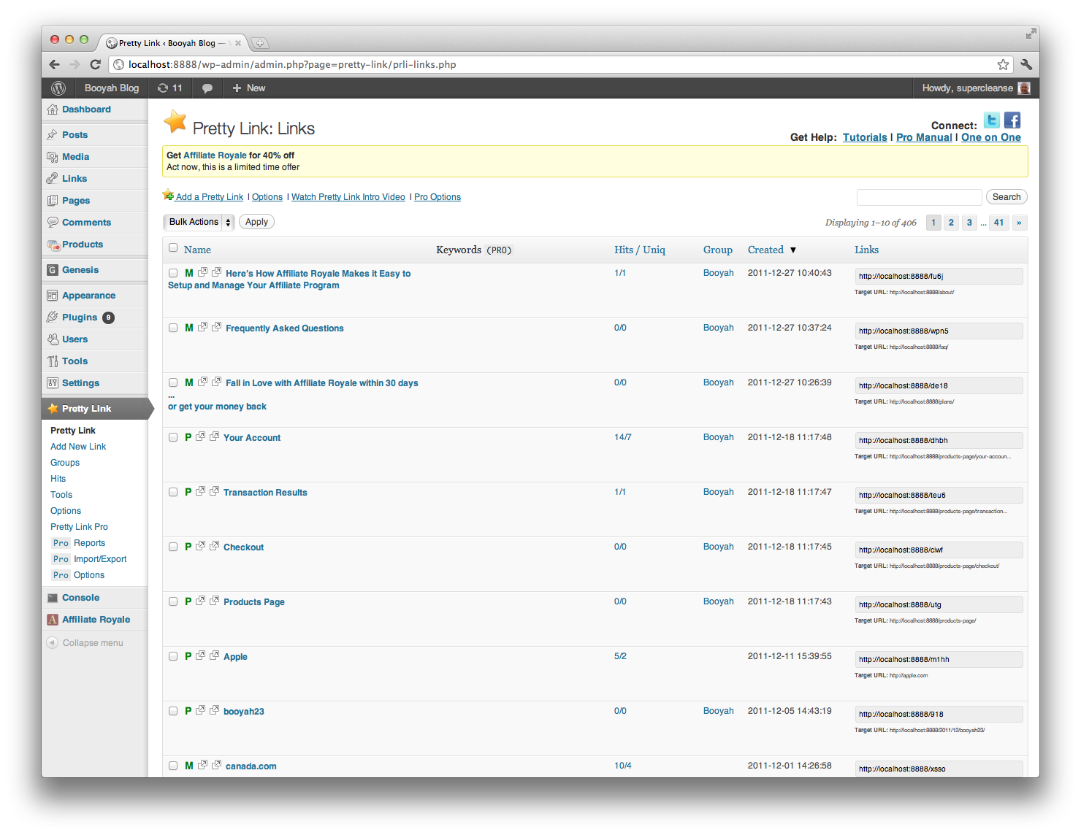Open the Bulk Actions dropdown
The image size is (1081, 835).
click(199, 222)
